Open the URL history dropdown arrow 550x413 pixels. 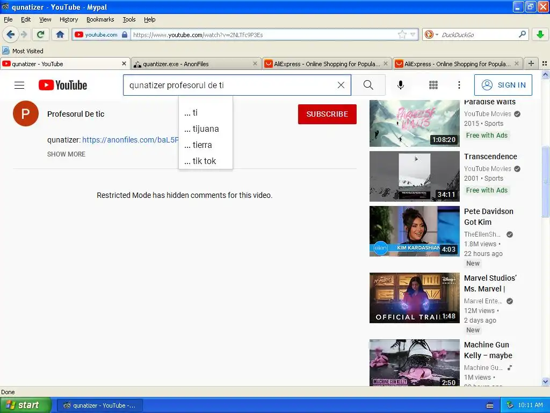[x=413, y=34]
